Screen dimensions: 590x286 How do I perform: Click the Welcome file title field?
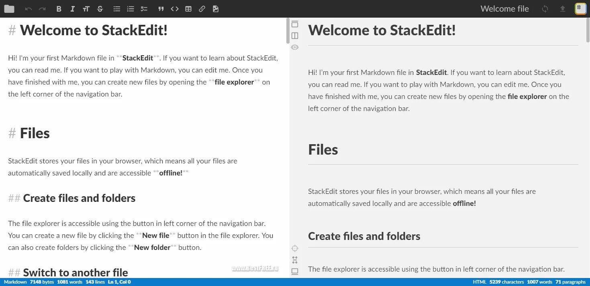[x=504, y=9]
